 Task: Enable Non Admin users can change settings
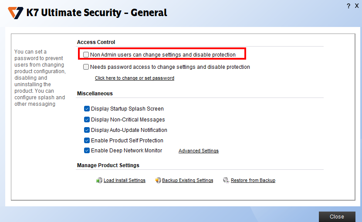86,55
